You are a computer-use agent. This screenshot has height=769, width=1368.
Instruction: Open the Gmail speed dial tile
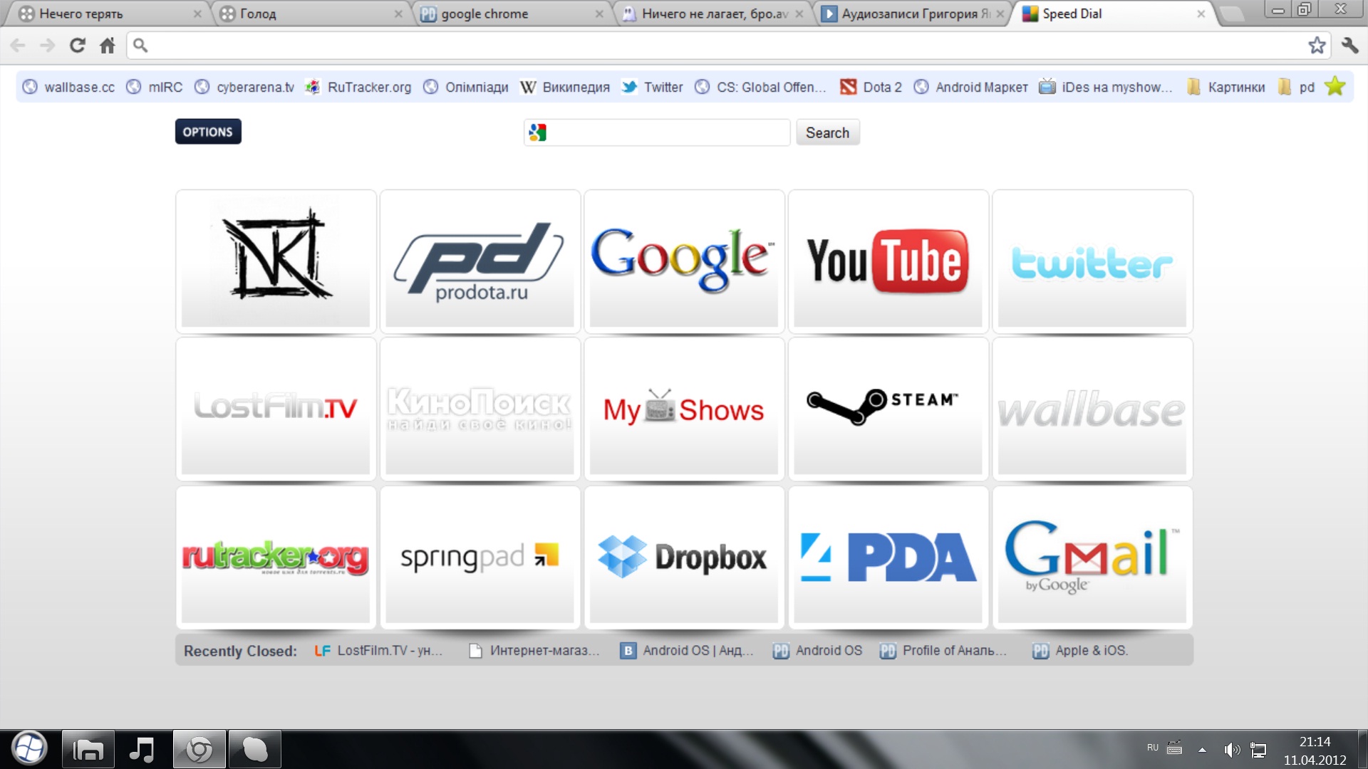coord(1092,557)
